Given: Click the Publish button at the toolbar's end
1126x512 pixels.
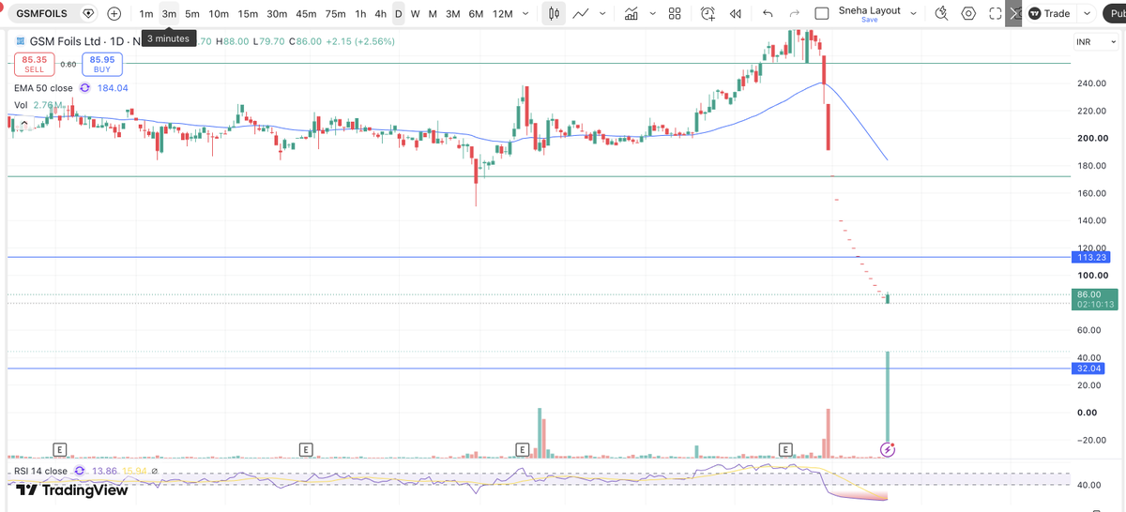Looking at the screenshot, I should click(x=1114, y=14).
